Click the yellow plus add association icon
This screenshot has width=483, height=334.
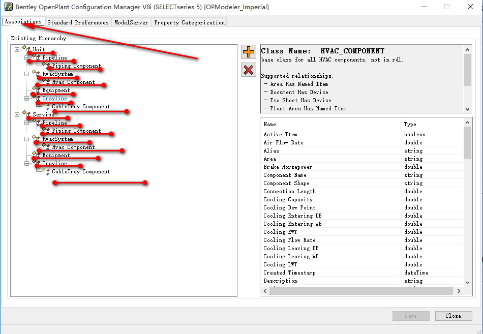pos(249,52)
